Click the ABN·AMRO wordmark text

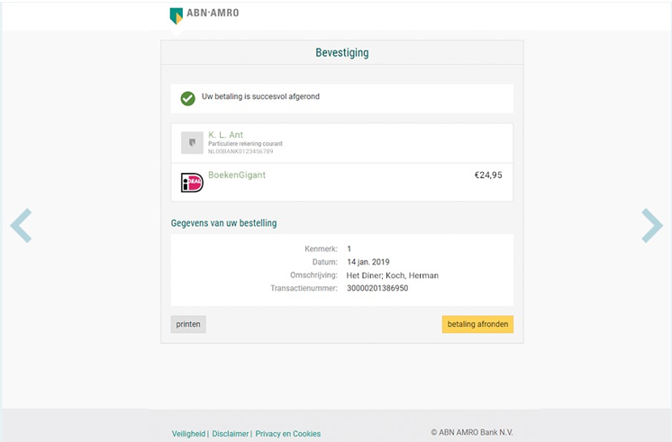[213, 13]
